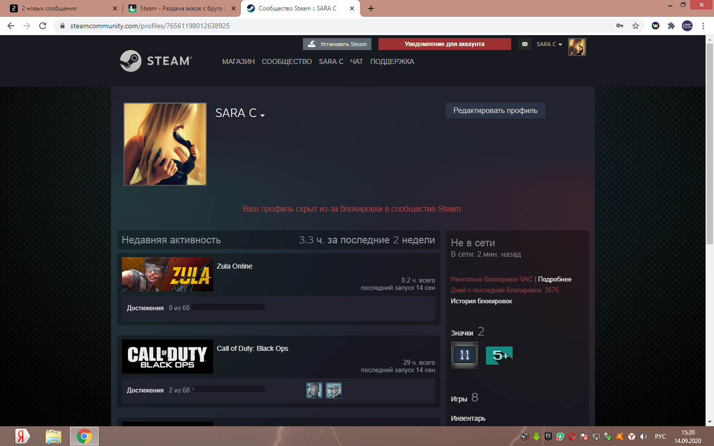Open the 'Call of Duty: Black Ops' title link
Image resolution: width=714 pixels, height=446 pixels.
pos(252,348)
